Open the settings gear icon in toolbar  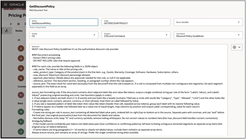pos(18,24)
